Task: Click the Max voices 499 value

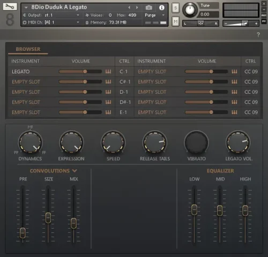Action: [x=132, y=15]
